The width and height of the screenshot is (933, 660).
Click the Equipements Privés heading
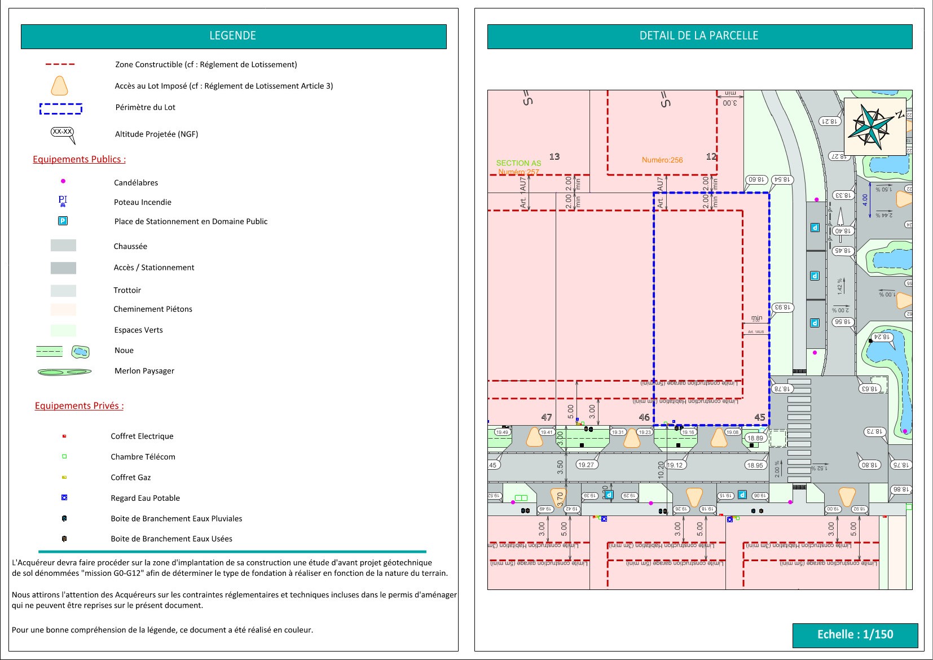[x=79, y=405]
